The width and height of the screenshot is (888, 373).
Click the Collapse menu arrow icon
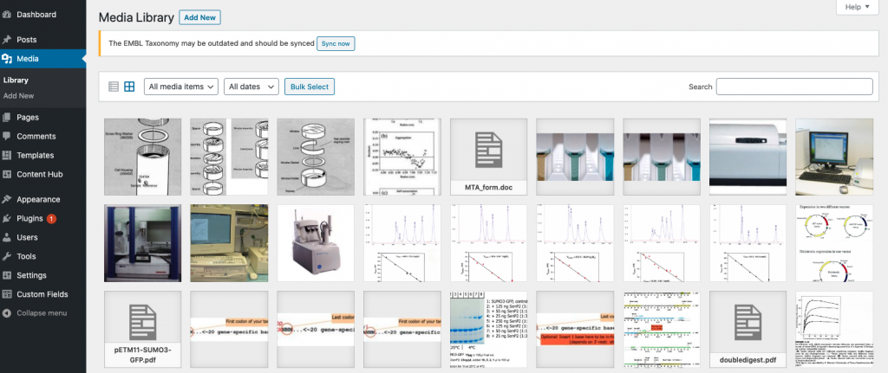click(7, 313)
